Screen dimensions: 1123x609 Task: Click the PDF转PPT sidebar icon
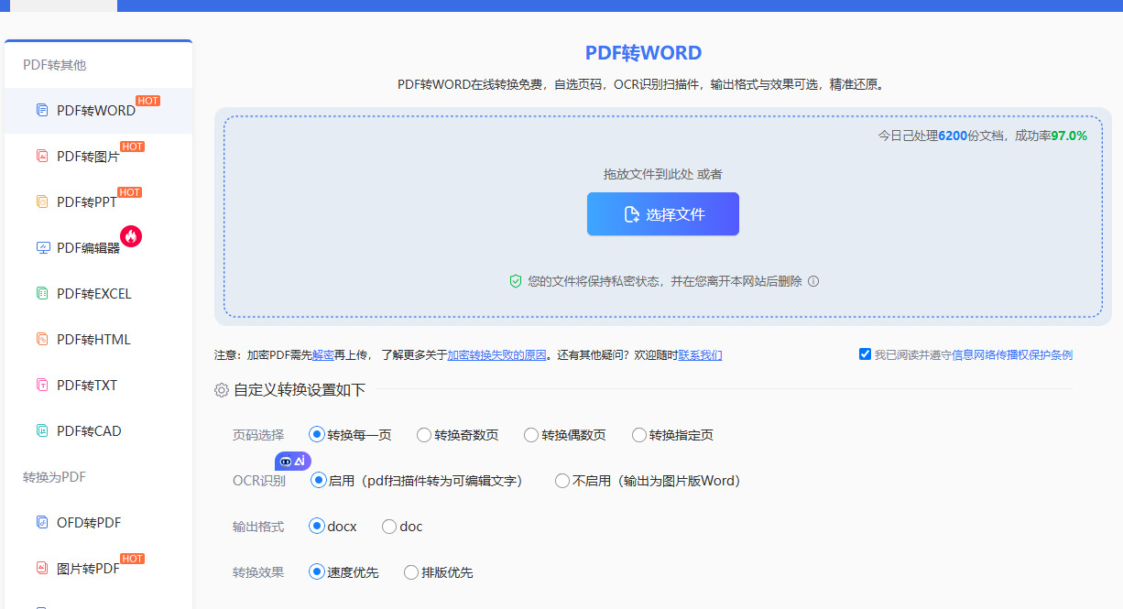(x=42, y=202)
